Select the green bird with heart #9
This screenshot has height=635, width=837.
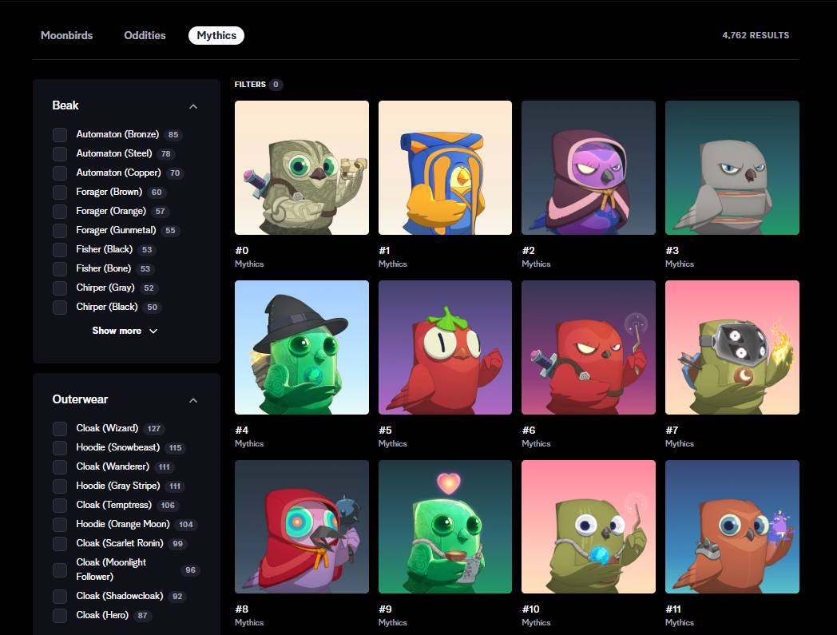445,527
